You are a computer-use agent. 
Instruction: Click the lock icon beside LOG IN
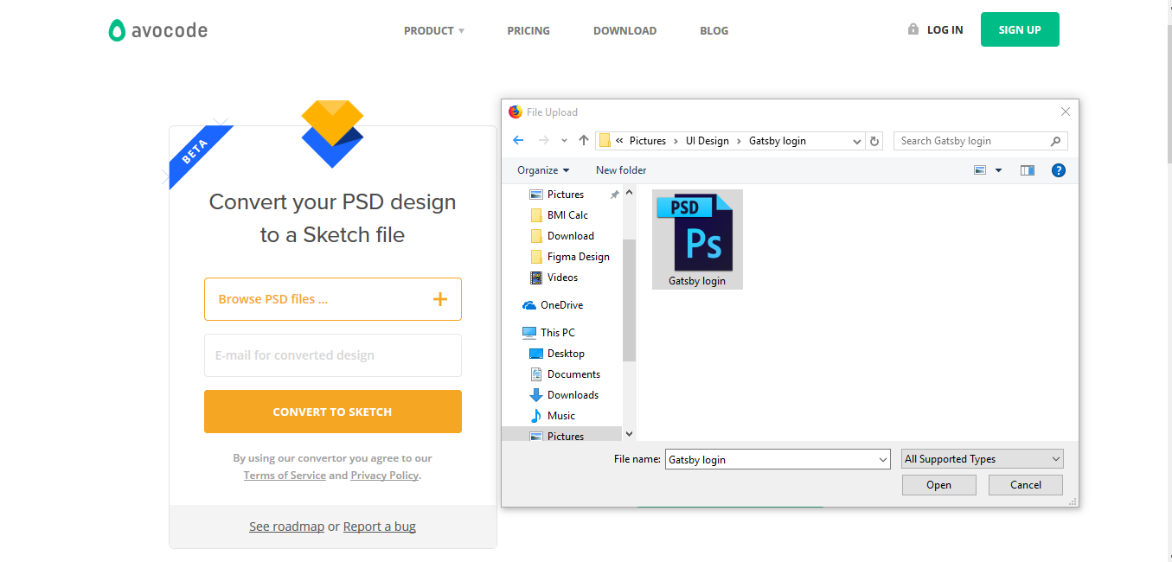click(913, 29)
